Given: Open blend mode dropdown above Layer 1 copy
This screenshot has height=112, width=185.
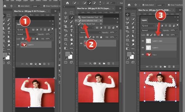Looking at the screenshot, I should 151,30.
